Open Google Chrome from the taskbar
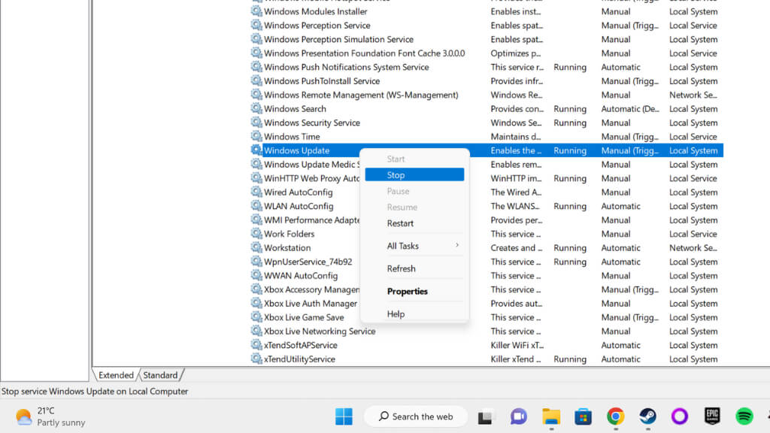Image resolution: width=770 pixels, height=433 pixels. 615,416
